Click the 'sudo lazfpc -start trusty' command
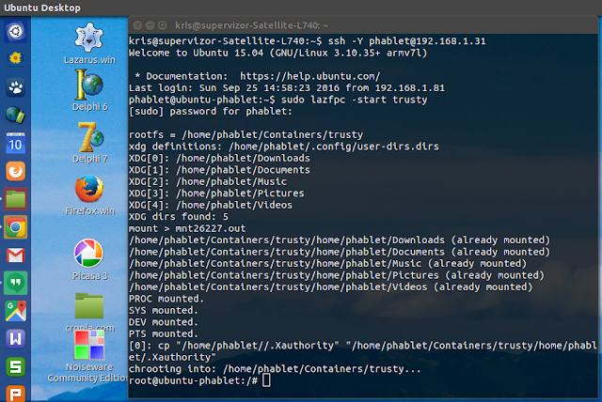602x402 pixels. coord(354,100)
